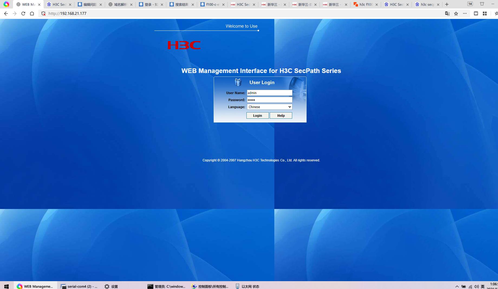498x289 pixels.
Task: Open the favorites list at toolbar edge
Action: coord(496,14)
